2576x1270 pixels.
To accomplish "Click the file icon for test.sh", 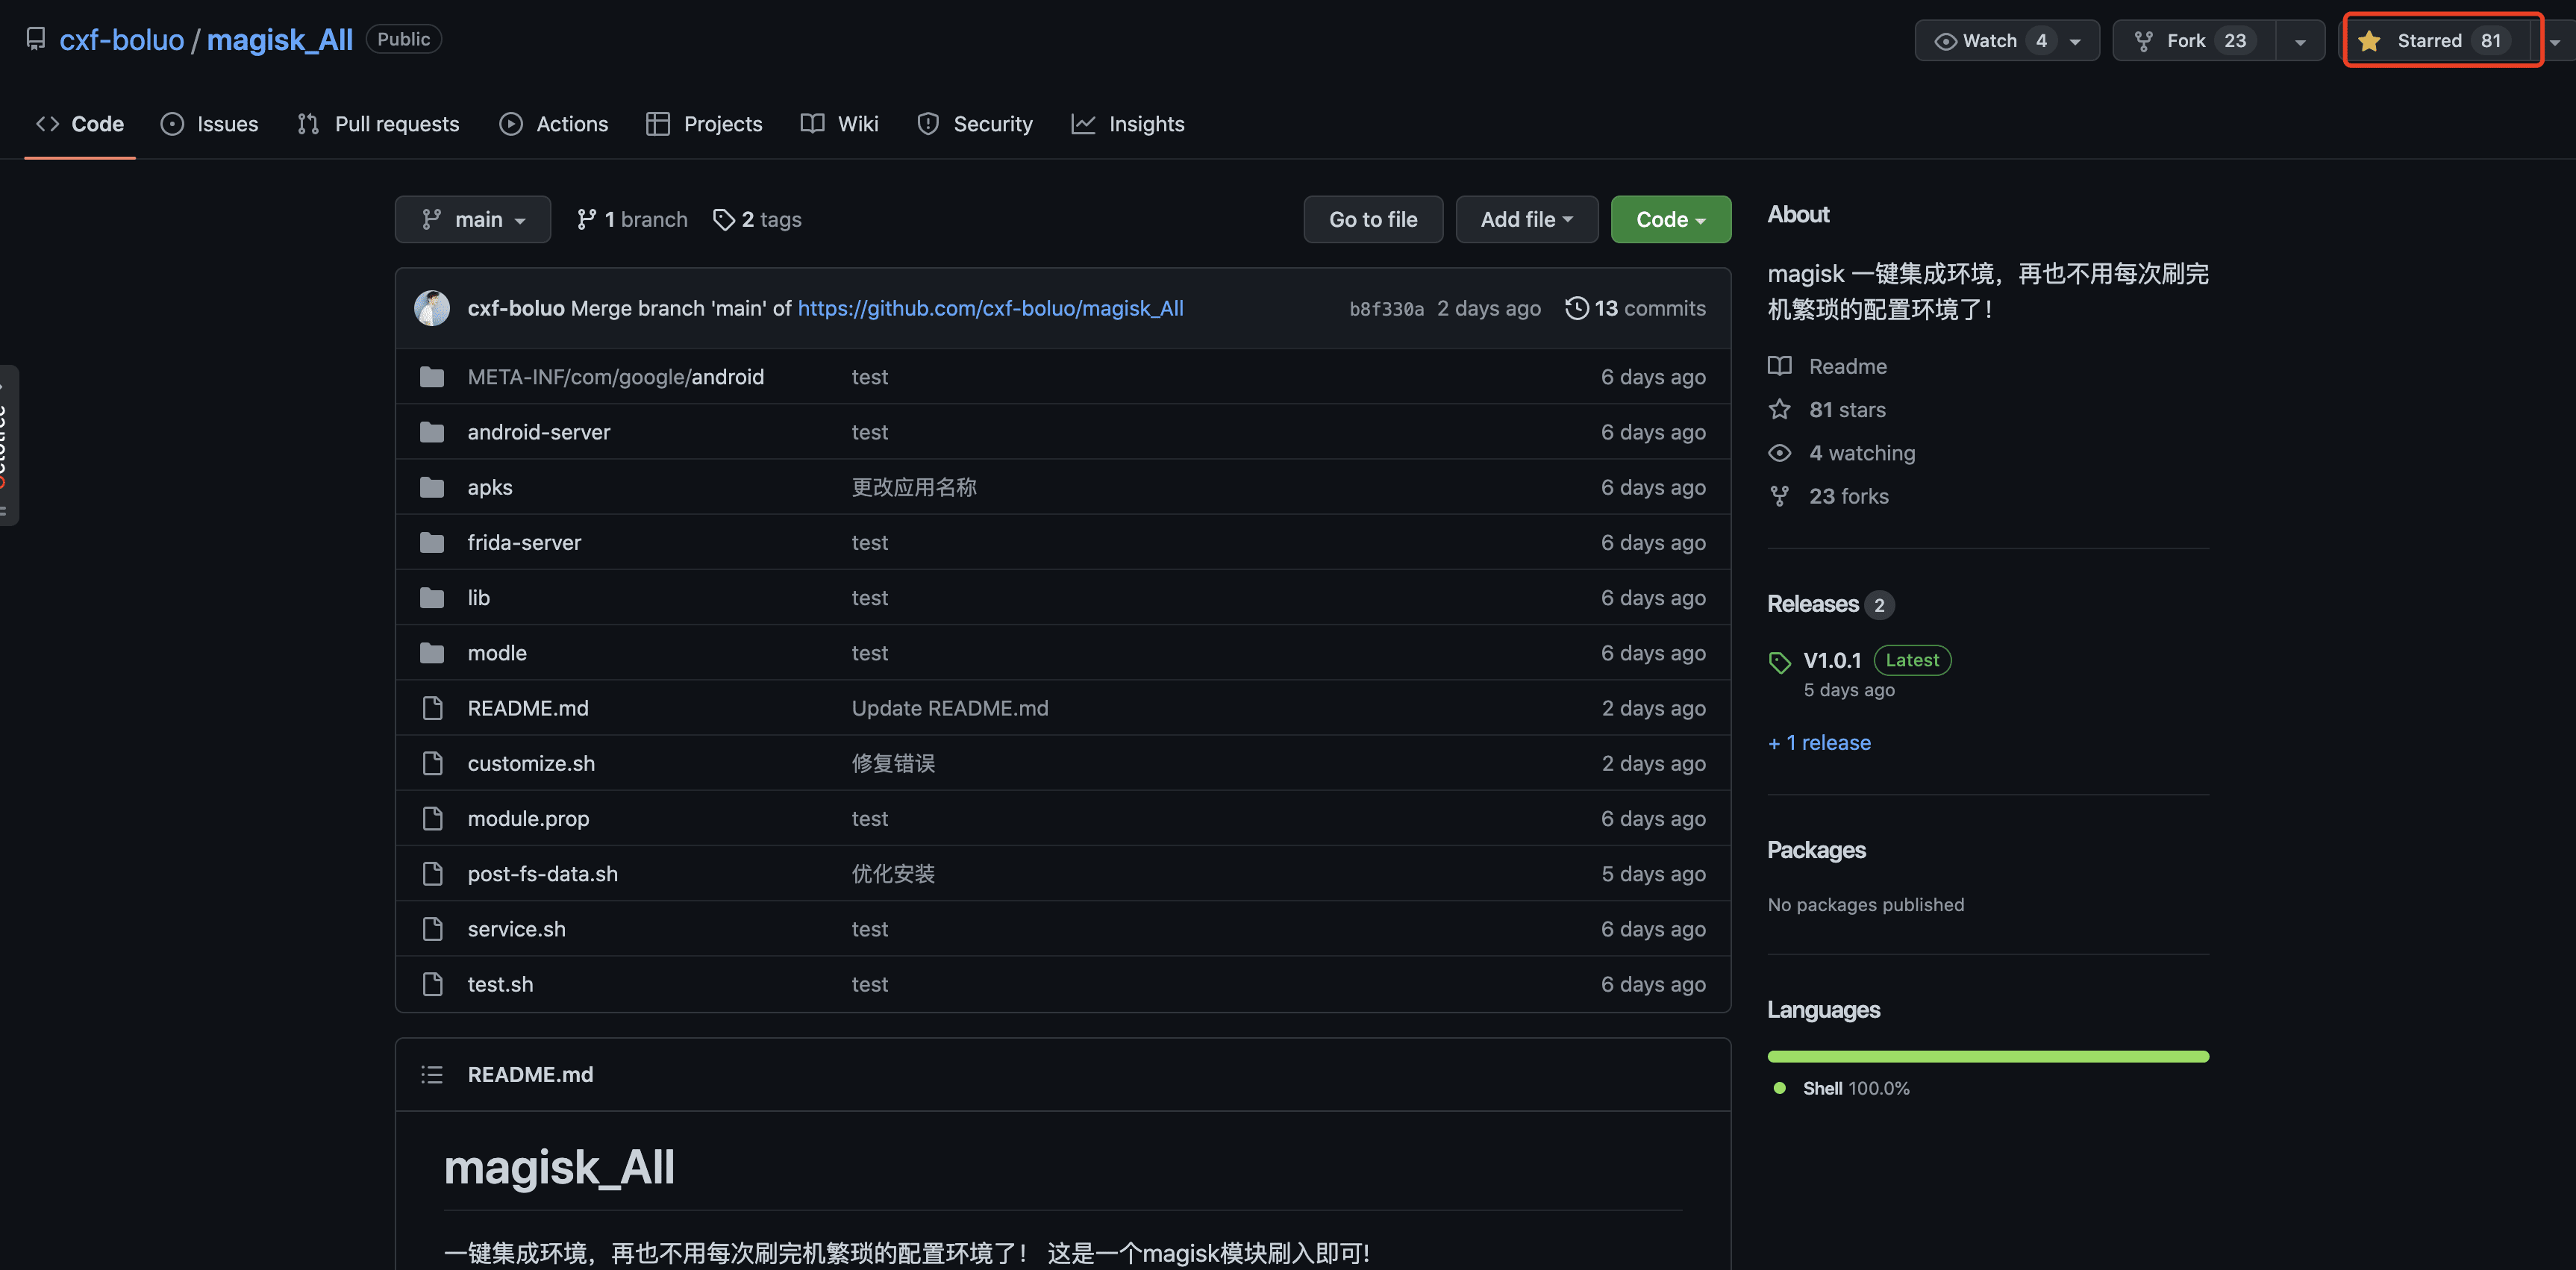I will point(432,984).
